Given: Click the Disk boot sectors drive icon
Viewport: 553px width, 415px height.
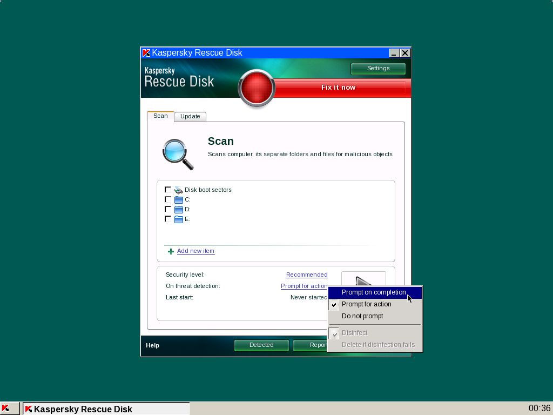Looking at the screenshot, I should [178, 190].
